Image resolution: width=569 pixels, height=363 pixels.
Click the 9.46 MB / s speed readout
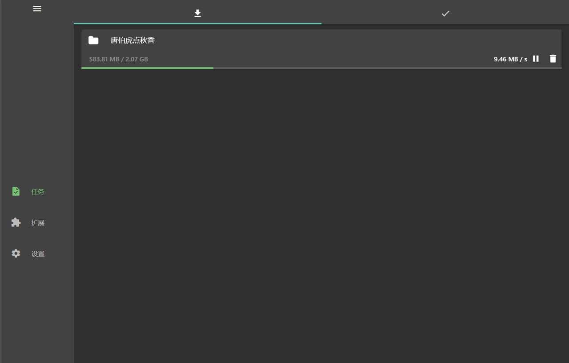pos(510,59)
